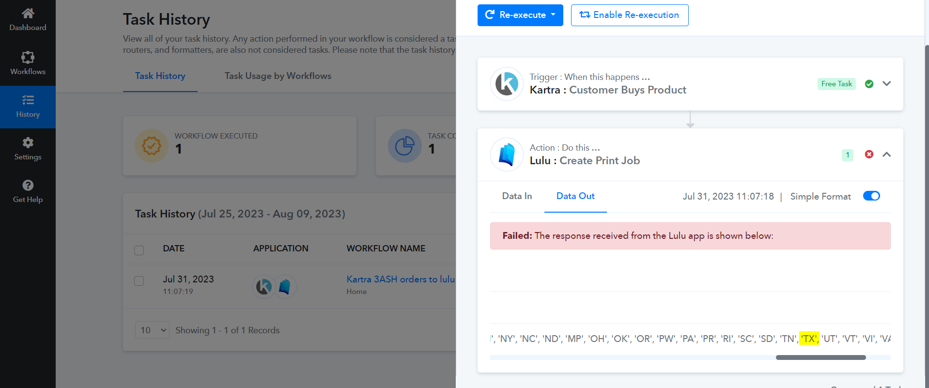Image resolution: width=929 pixels, height=388 pixels.
Task: Click the Get Help question icon
Action: pos(28,185)
